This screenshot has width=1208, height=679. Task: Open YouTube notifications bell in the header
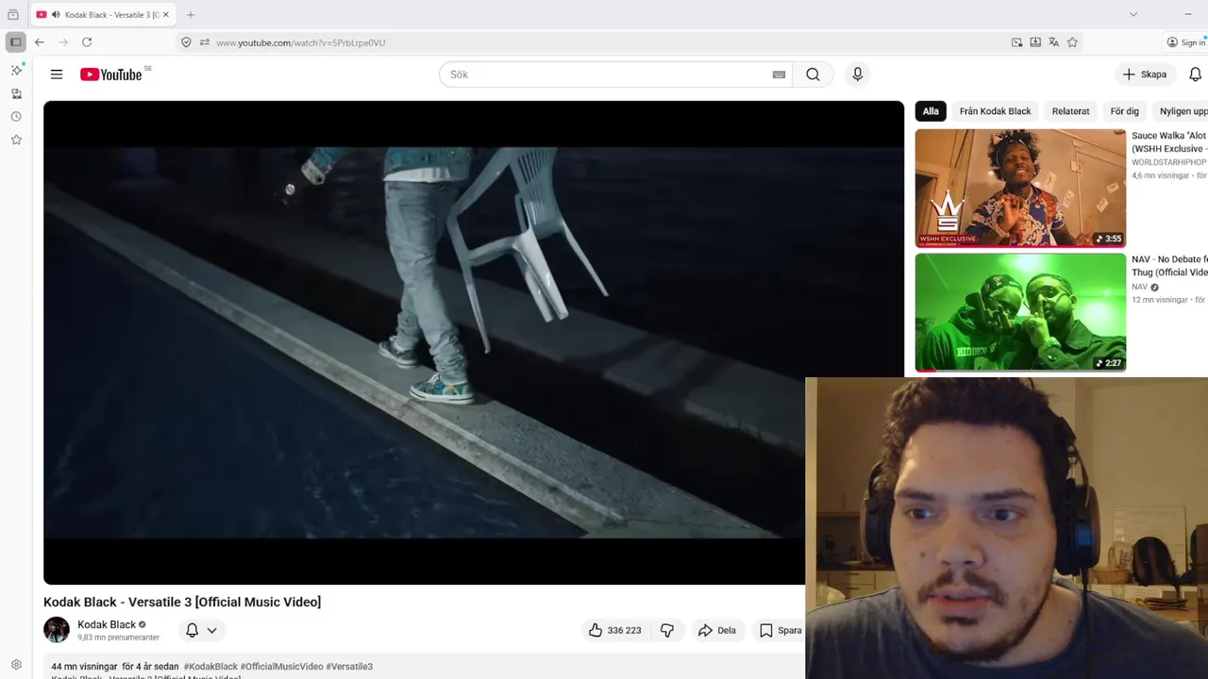pyautogui.click(x=1195, y=75)
